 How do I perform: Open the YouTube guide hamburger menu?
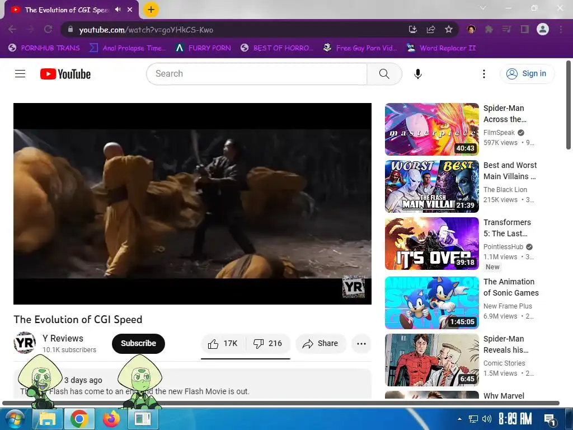(x=20, y=74)
